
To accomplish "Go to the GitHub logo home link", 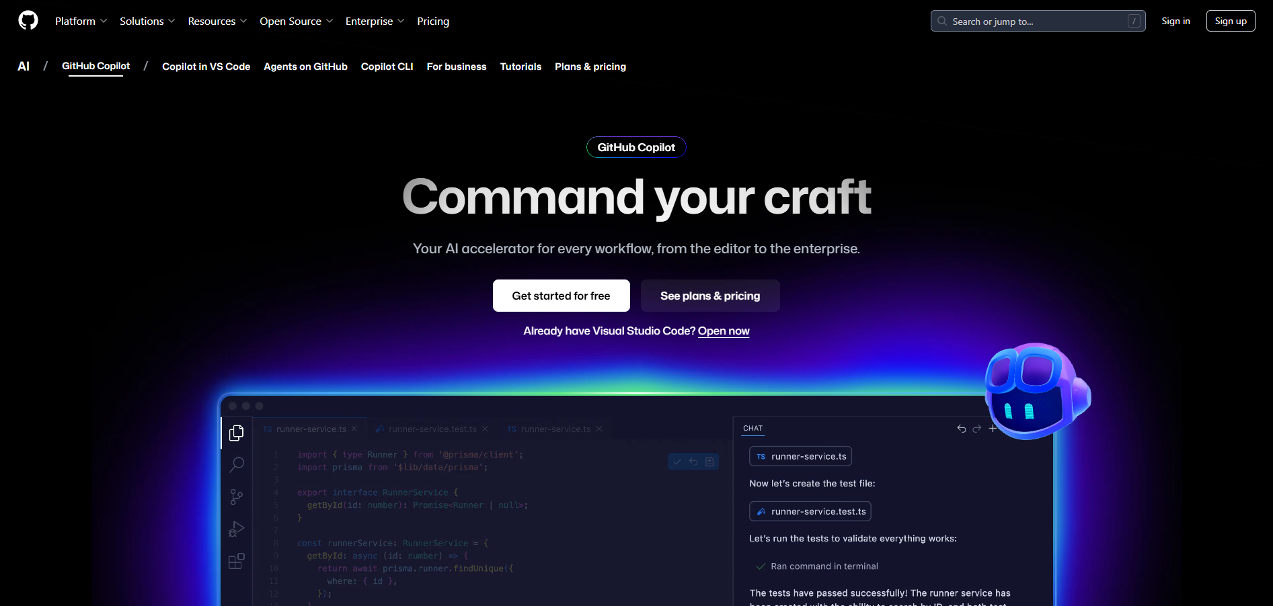I will 28,21.
